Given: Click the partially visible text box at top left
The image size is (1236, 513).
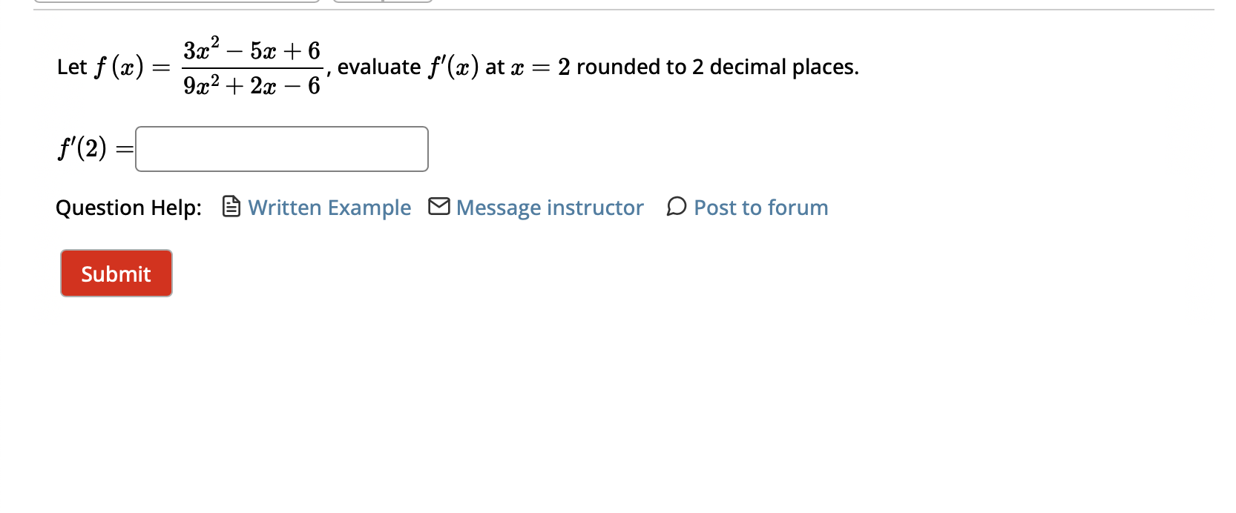Looking at the screenshot, I should (x=176, y=2).
